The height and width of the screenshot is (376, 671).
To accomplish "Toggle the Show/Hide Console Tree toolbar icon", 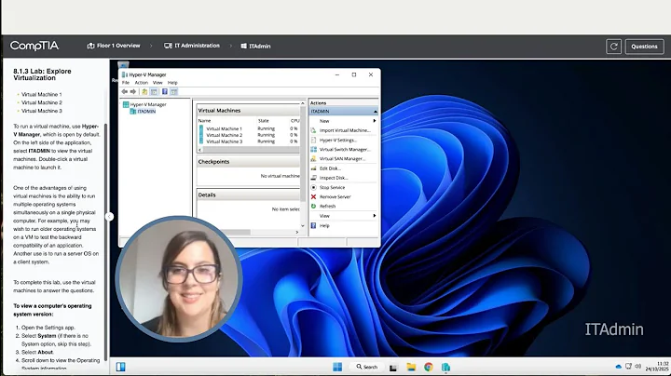I will point(154,92).
